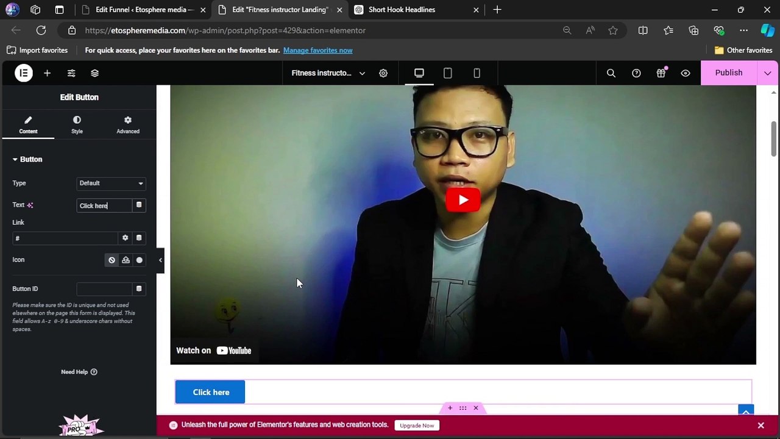Switch to Desktop responsive mode

coord(419,73)
